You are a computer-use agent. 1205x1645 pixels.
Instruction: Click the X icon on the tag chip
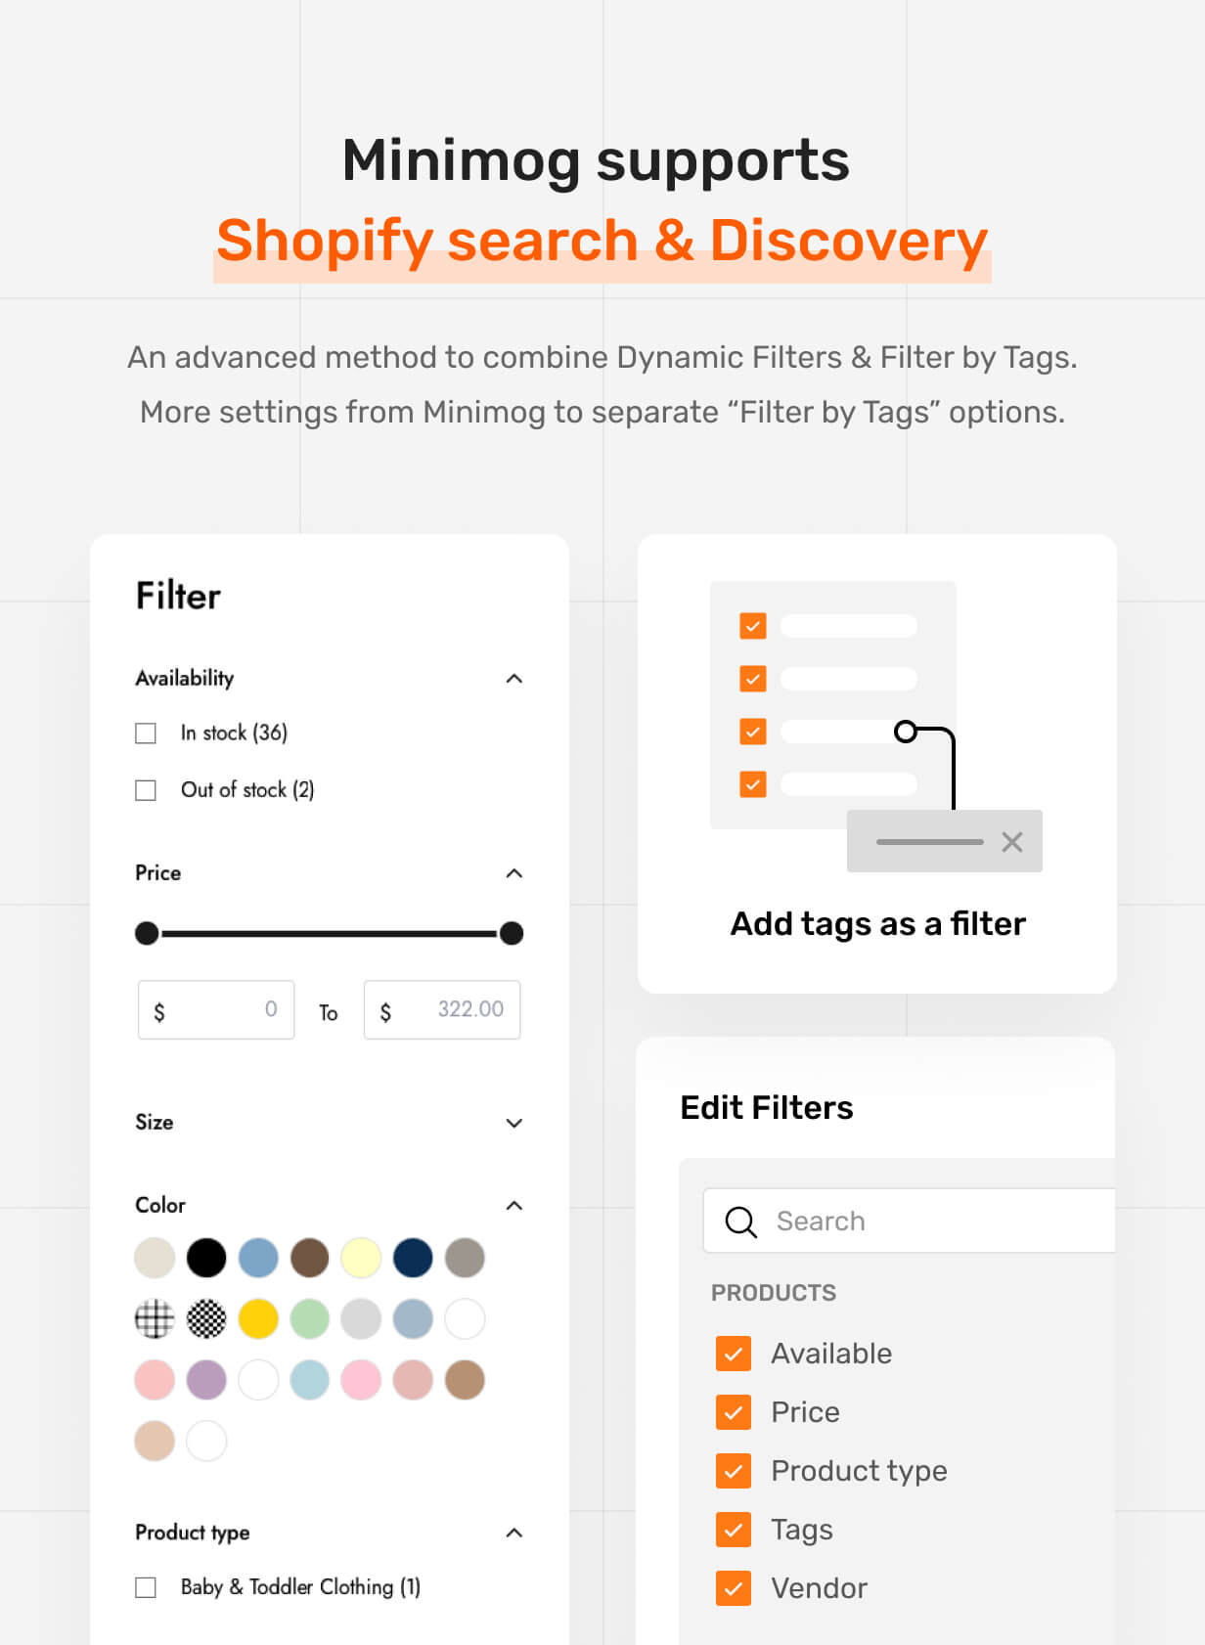click(x=1012, y=842)
